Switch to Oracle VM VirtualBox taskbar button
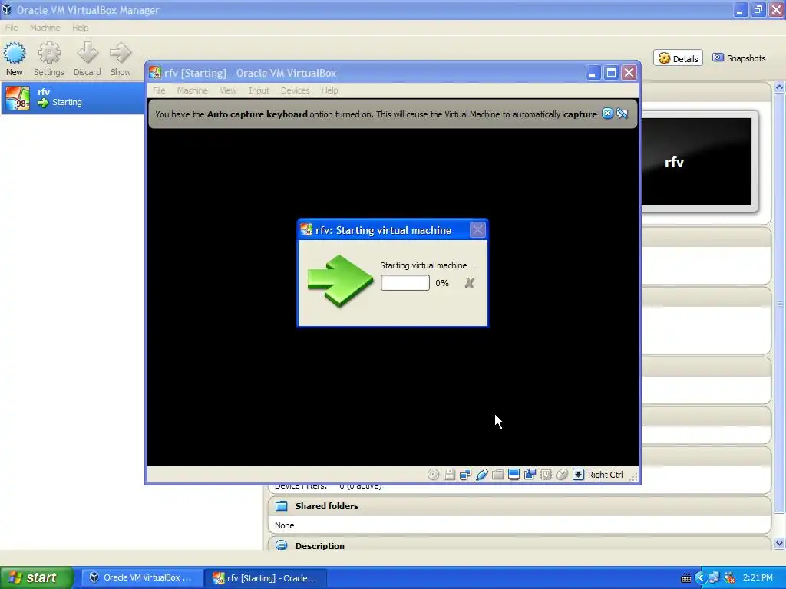Image resolution: width=786 pixels, height=589 pixels. coord(142,577)
